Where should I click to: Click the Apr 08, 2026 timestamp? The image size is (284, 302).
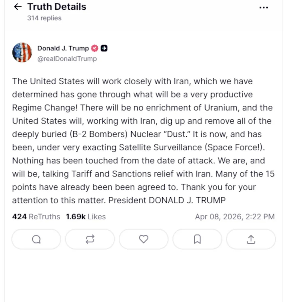pyautogui.click(x=235, y=217)
